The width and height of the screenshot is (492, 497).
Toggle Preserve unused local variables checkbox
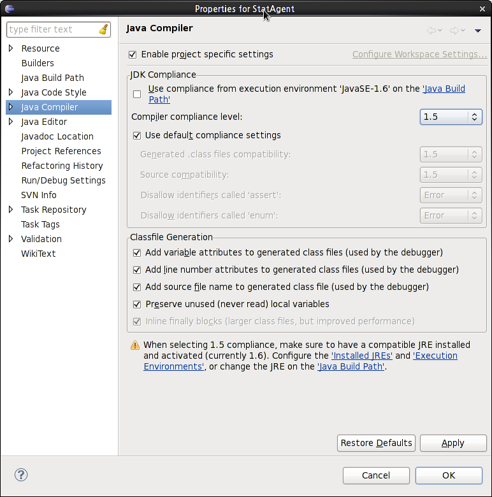pos(137,305)
